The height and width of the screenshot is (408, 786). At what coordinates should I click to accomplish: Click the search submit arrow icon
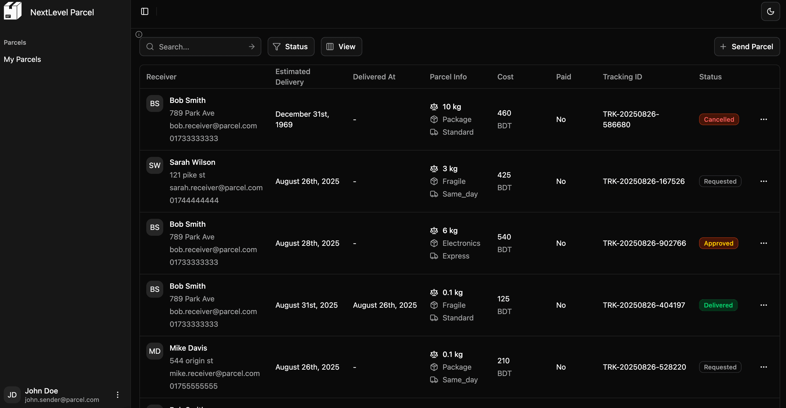tap(252, 47)
